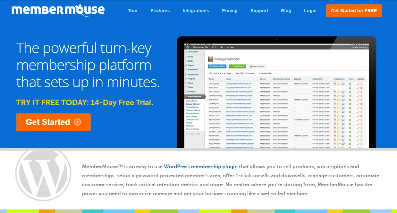Click the edit pencil icon for Jeremy Scott
Image resolution: width=397 pixels, height=213 pixels.
[x=358, y=84]
